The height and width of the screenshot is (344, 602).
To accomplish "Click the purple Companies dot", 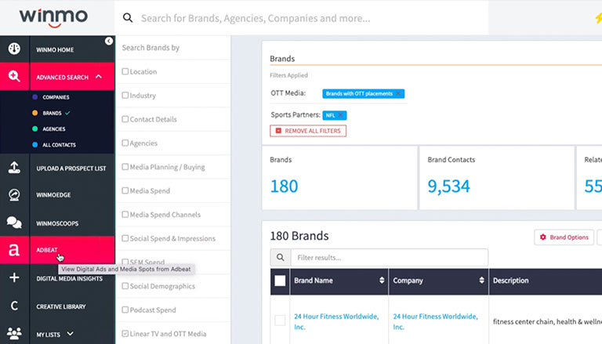I will point(35,97).
